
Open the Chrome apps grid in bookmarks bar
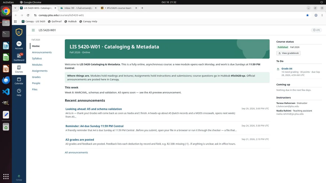[15, 21]
